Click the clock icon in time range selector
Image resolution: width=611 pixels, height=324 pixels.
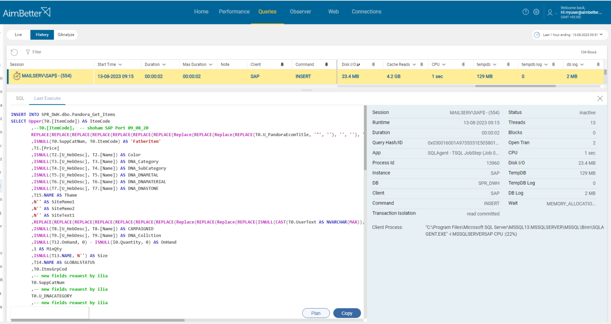[x=537, y=35]
